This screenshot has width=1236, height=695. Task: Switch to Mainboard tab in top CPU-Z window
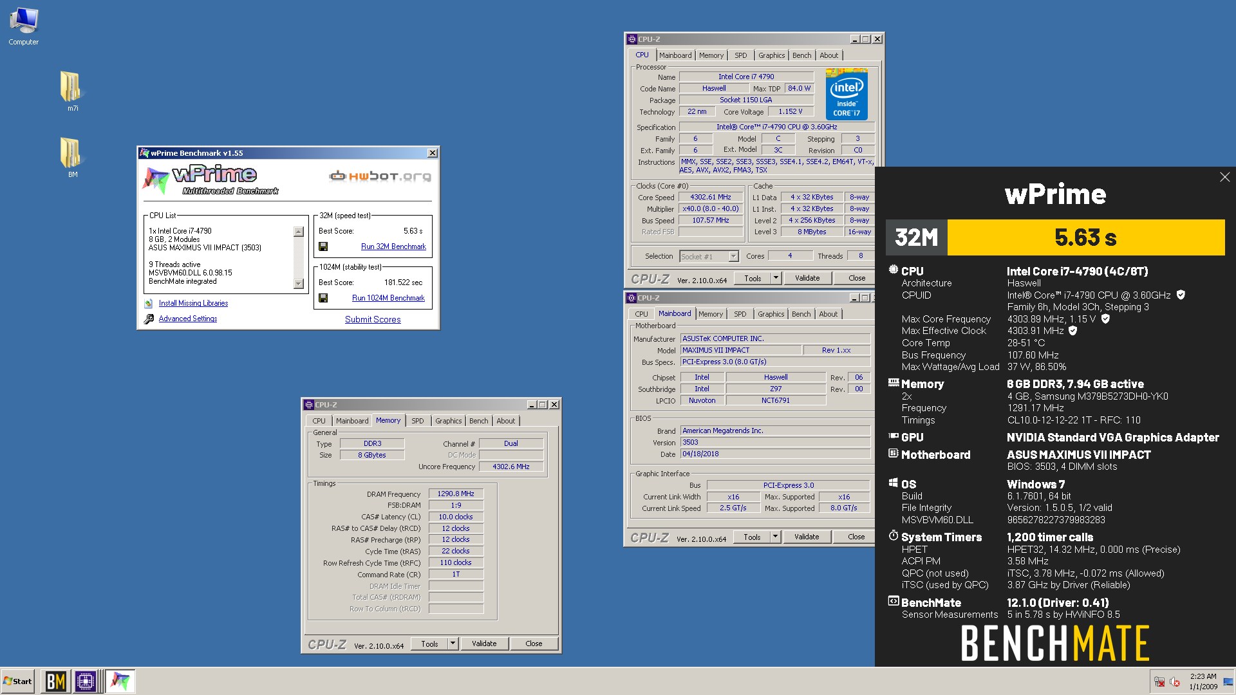click(x=675, y=55)
